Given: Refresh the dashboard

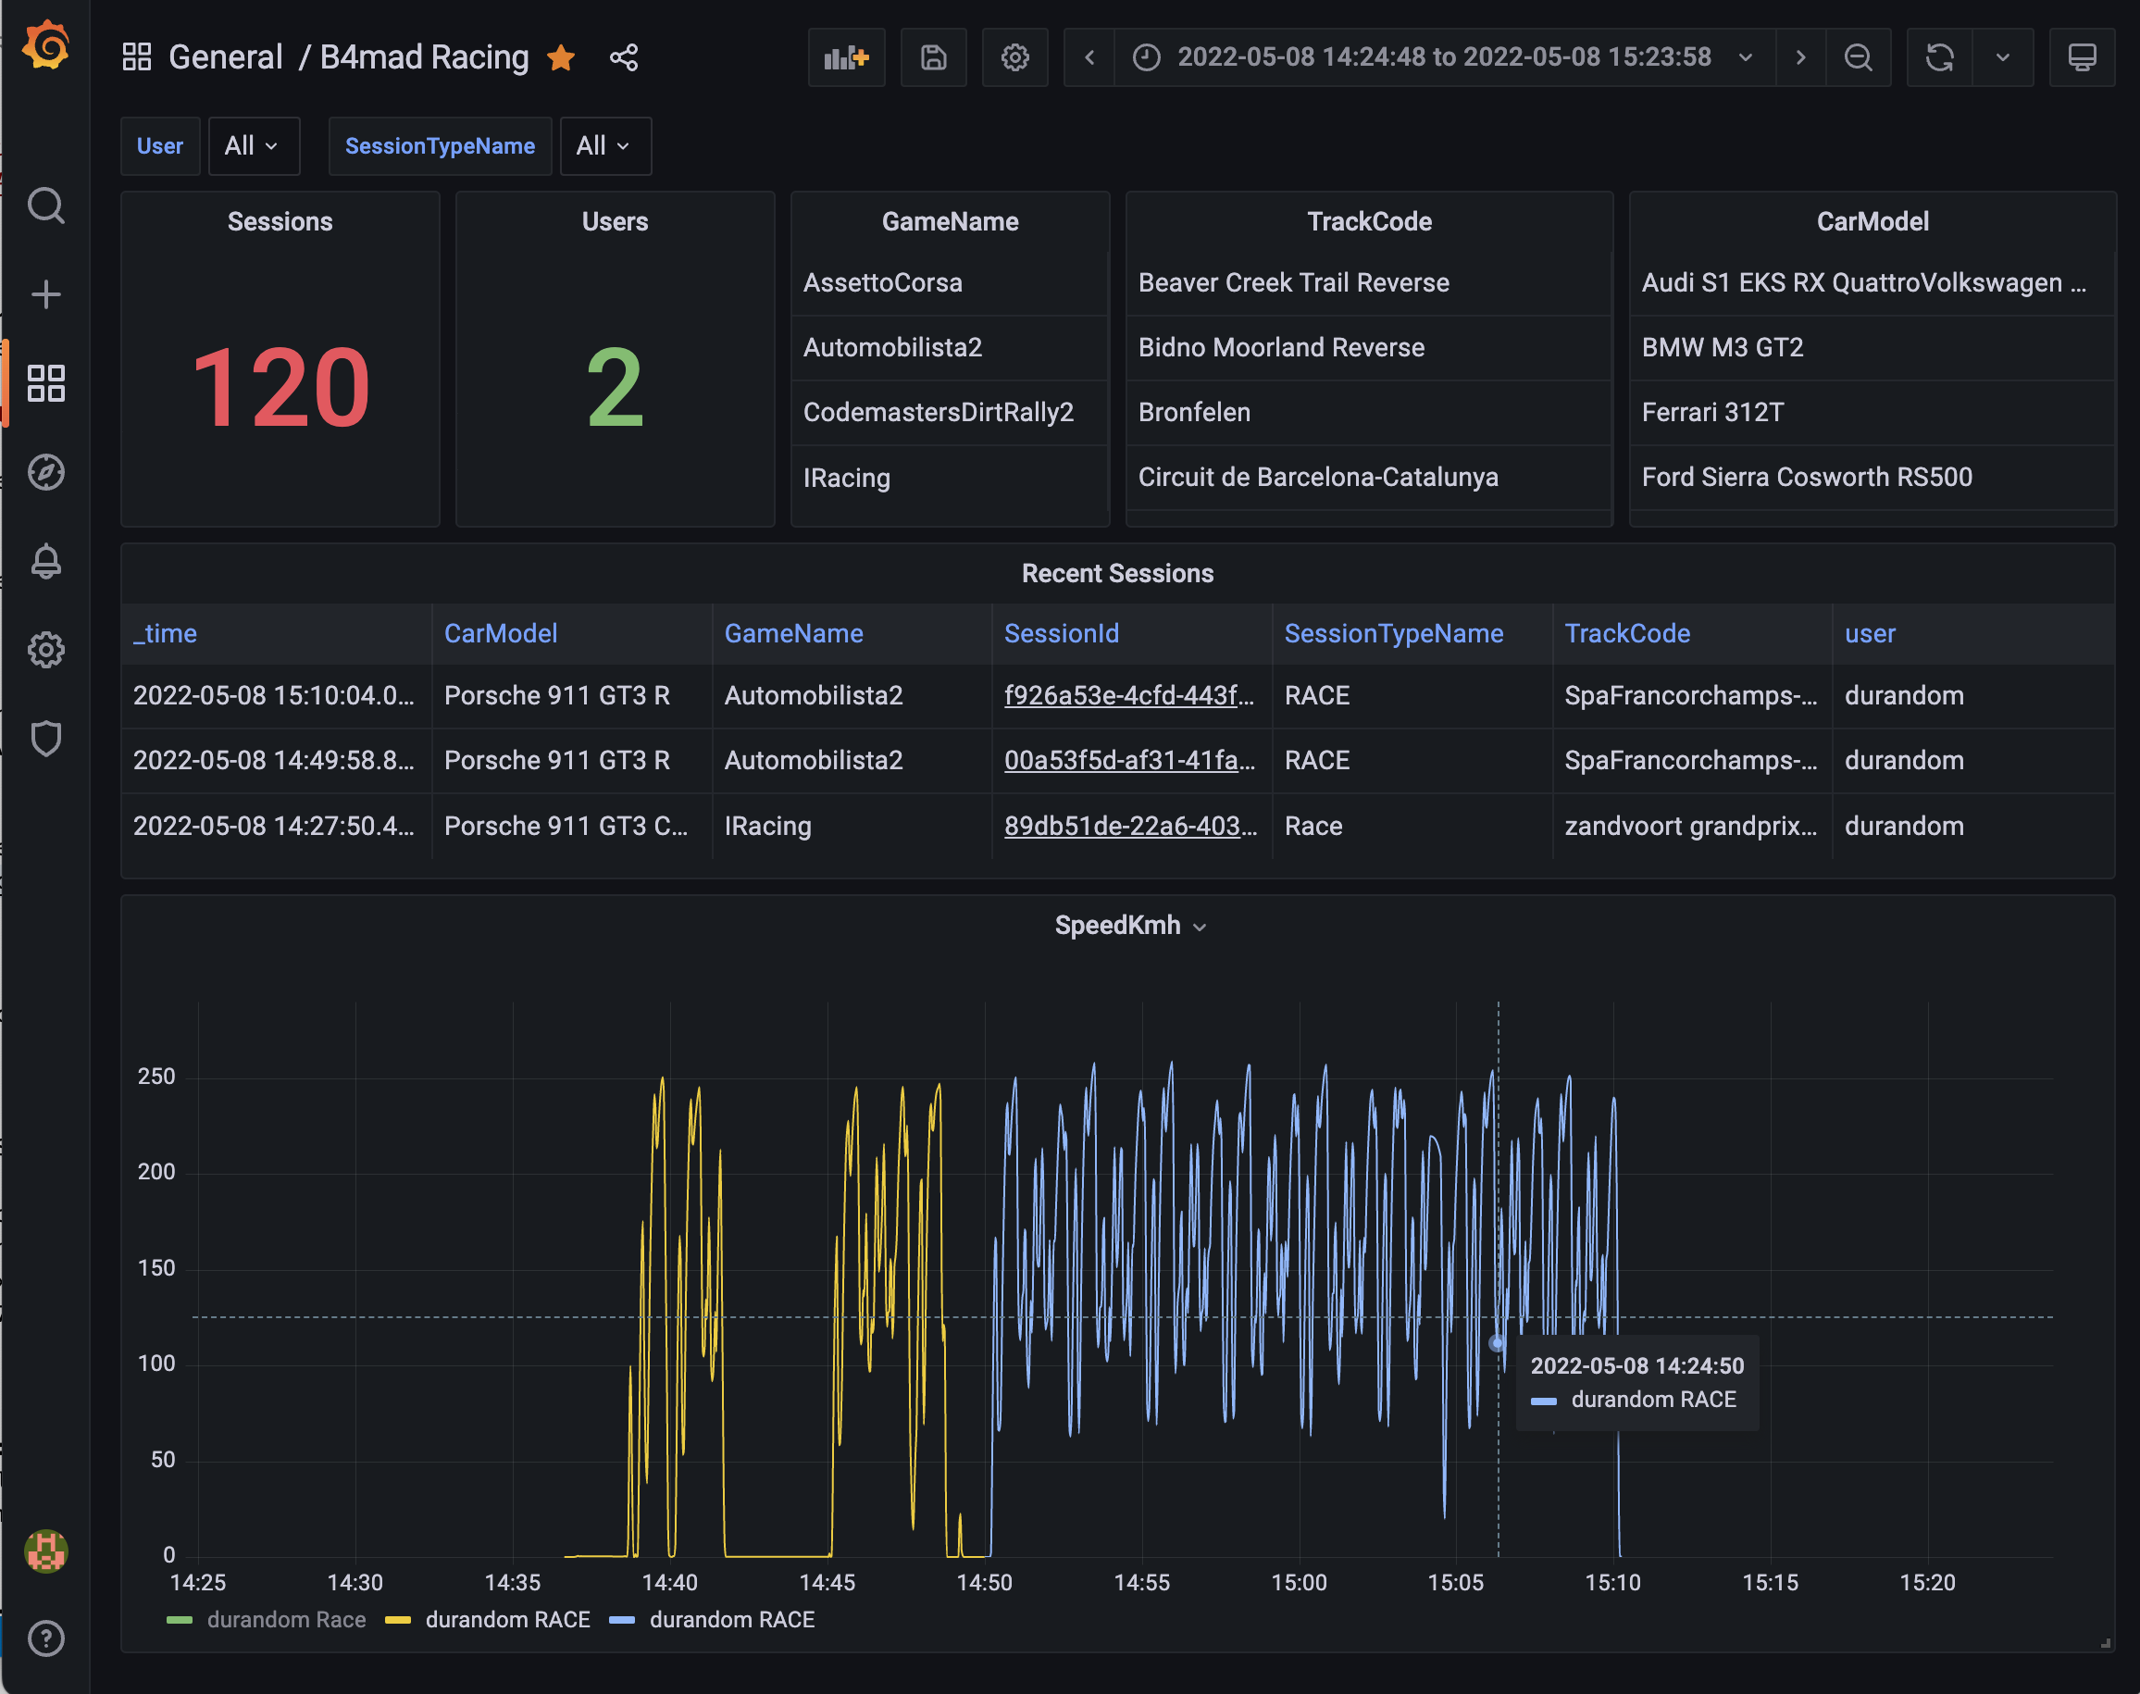Looking at the screenshot, I should pos(1939,57).
